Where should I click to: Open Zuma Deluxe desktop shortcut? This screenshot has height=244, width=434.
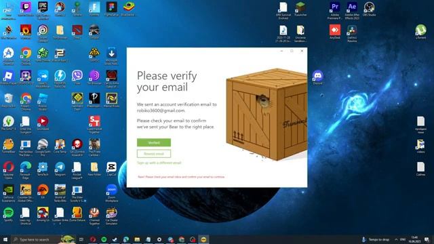(x=77, y=214)
